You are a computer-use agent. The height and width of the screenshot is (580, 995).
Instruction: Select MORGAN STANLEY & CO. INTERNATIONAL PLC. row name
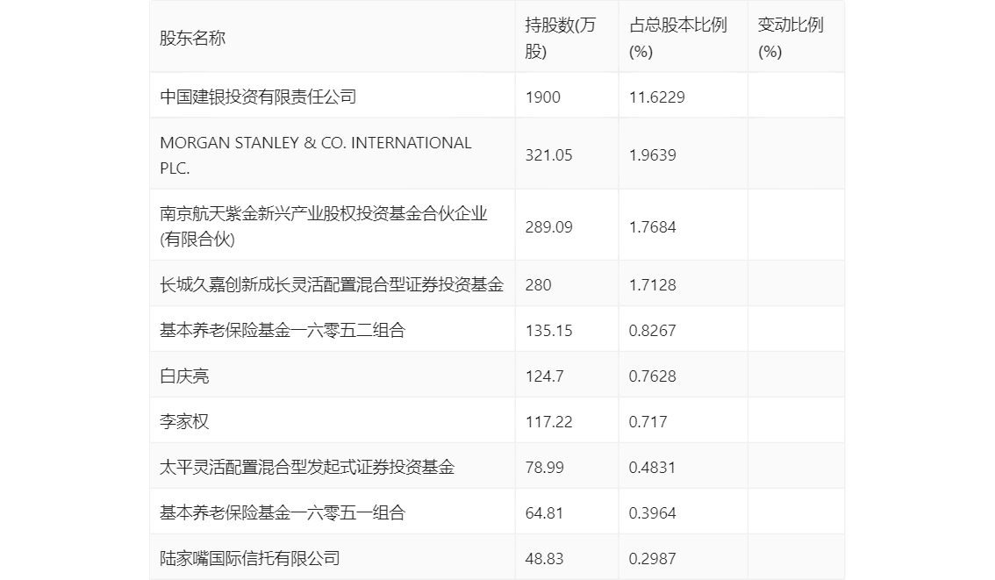(315, 155)
